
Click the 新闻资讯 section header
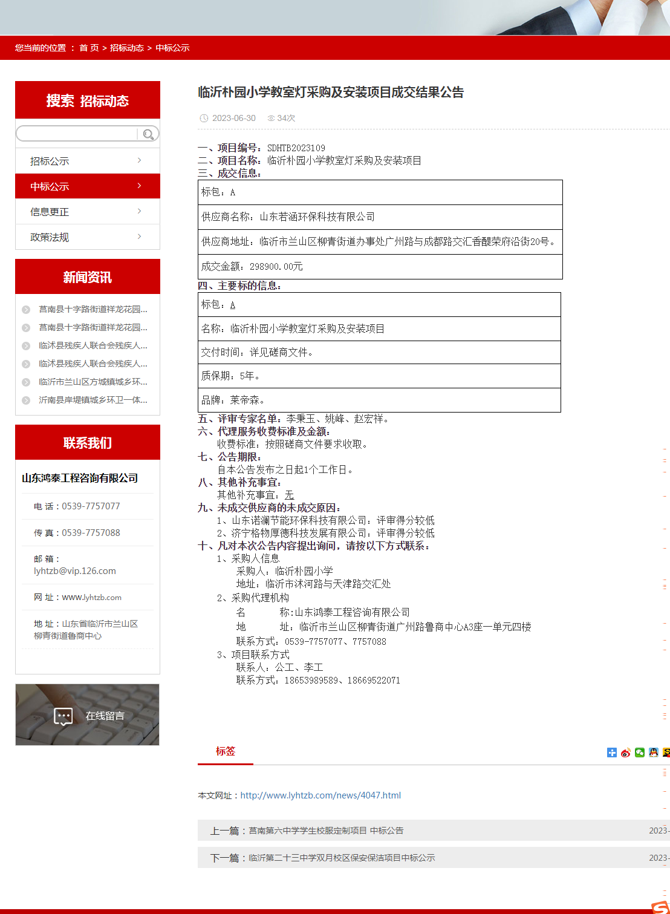tap(88, 276)
